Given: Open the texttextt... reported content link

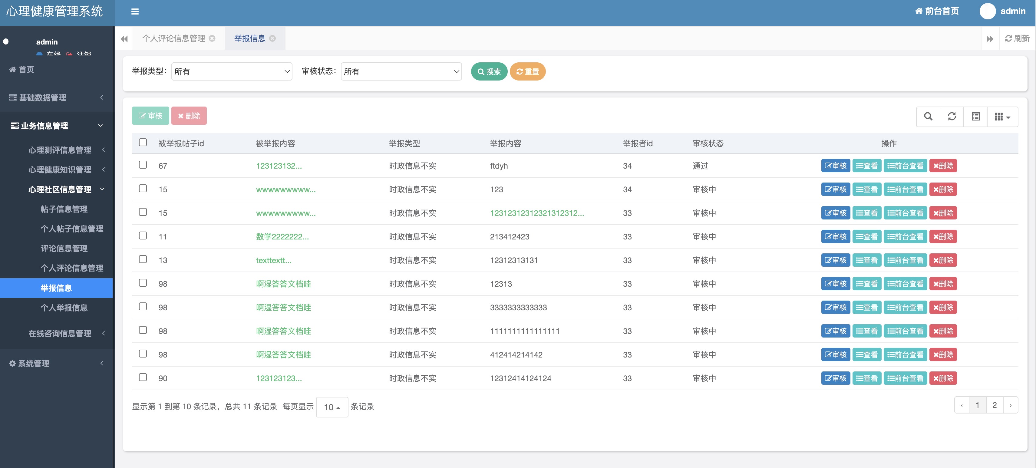Looking at the screenshot, I should [x=273, y=260].
